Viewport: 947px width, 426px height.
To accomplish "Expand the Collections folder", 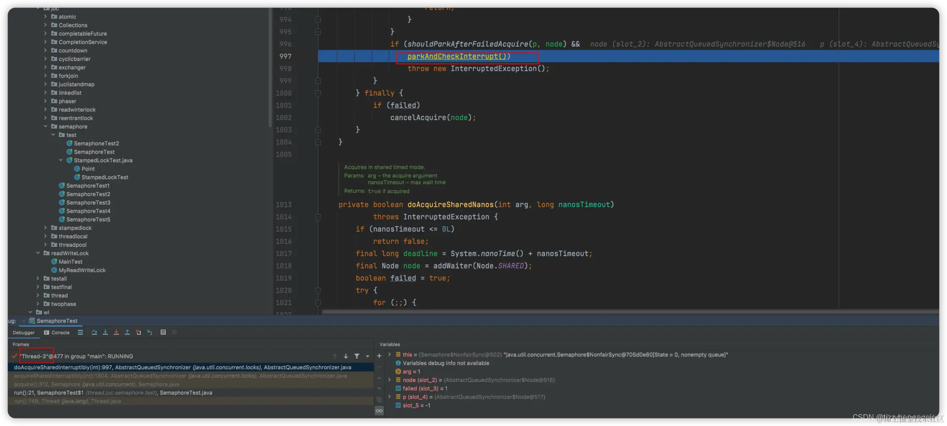I will pos(46,25).
